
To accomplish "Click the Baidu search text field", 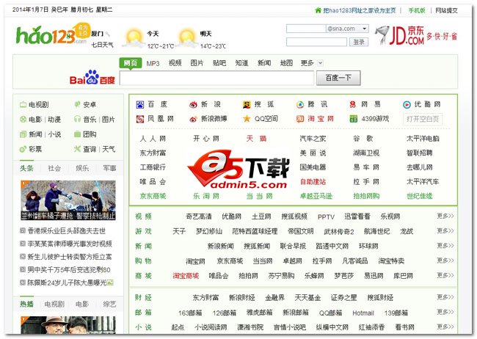I will [216, 79].
